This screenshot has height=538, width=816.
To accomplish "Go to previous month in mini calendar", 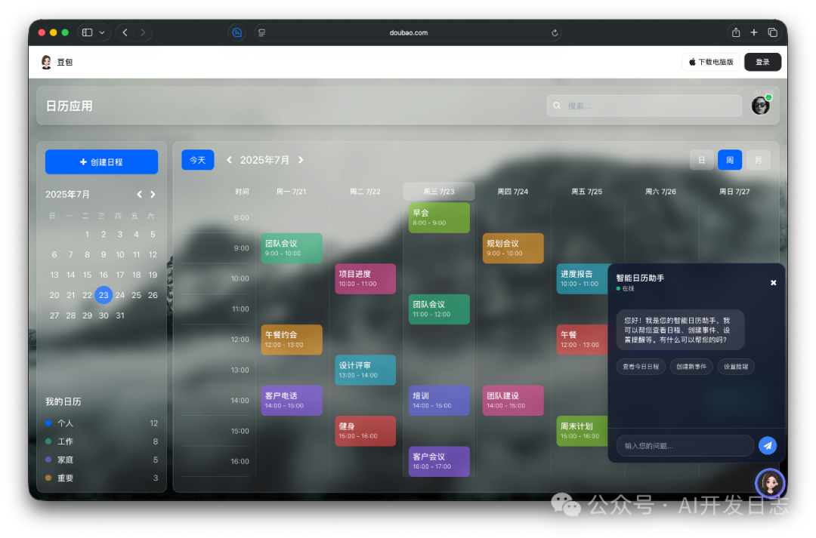I will [140, 195].
